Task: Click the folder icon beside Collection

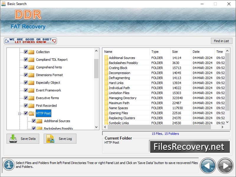Action: (31, 52)
